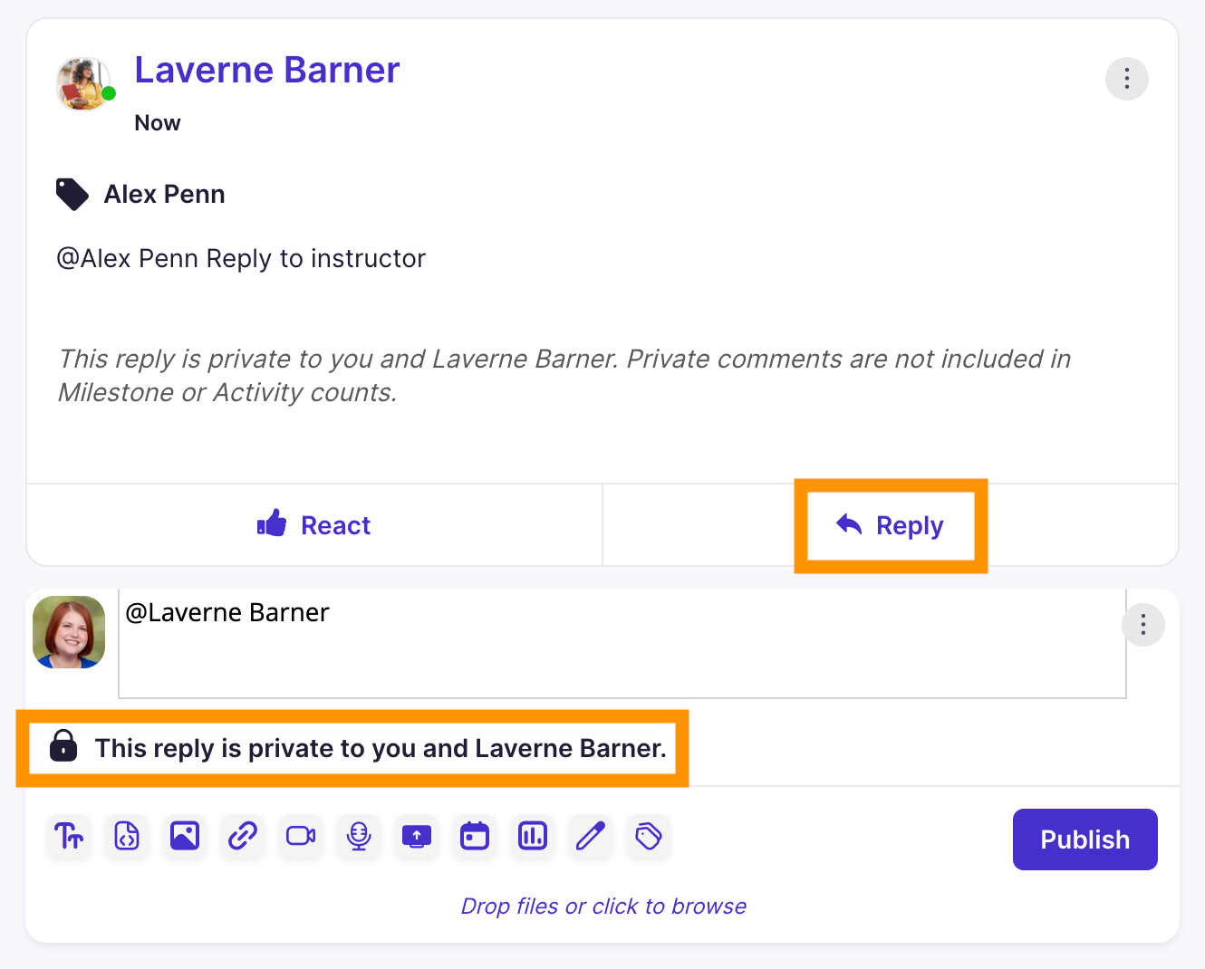Add a tag using the tag icon

click(648, 837)
